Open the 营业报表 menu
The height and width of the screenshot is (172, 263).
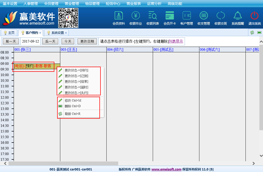pyautogui.click(x=134, y=4)
